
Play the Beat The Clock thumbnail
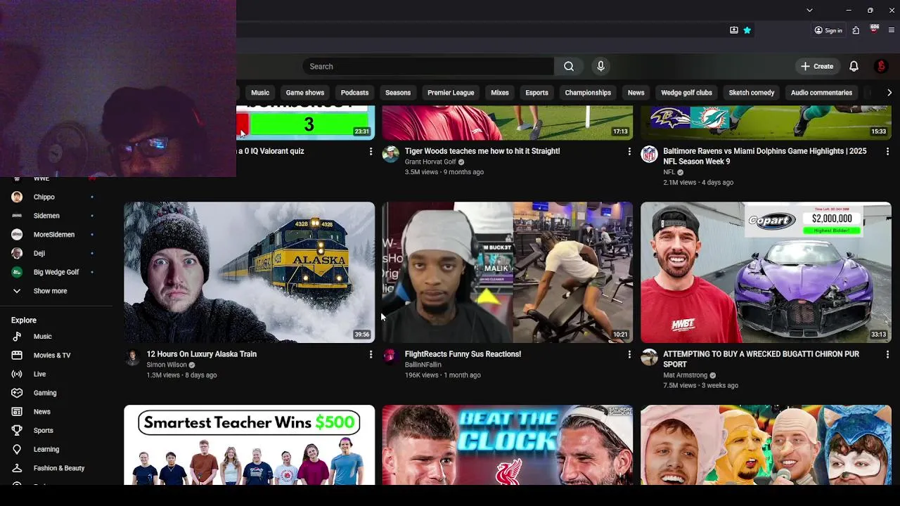508,445
